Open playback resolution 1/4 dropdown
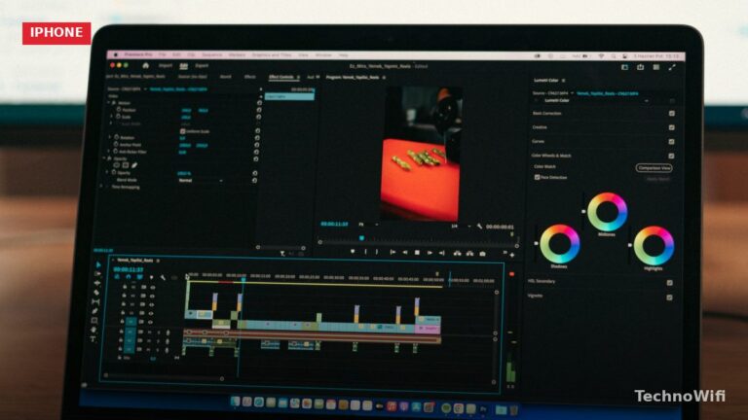 tap(461, 227)
